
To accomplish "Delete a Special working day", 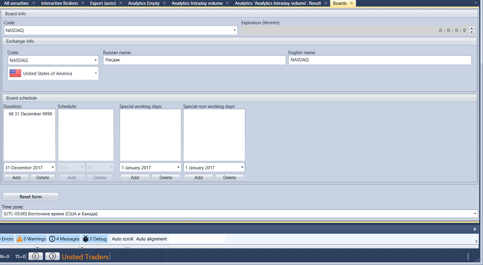I will [x=166, y=178].
